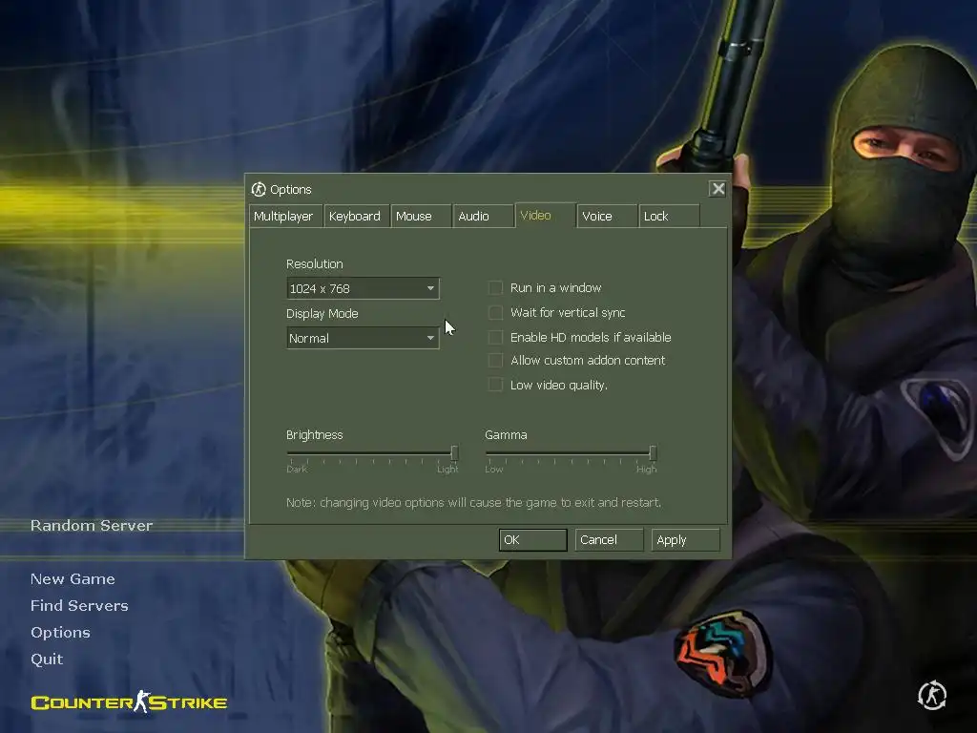Open the Lock tab
977x733 pixels.
tap(669, 216)
